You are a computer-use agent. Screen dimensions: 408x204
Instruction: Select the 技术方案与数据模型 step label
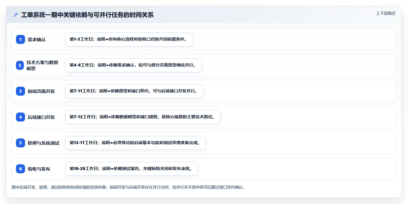click(42, 65)
